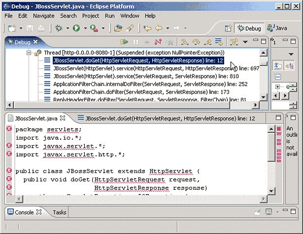
Task: Click the Step Into icon
Action: (185, 42)
